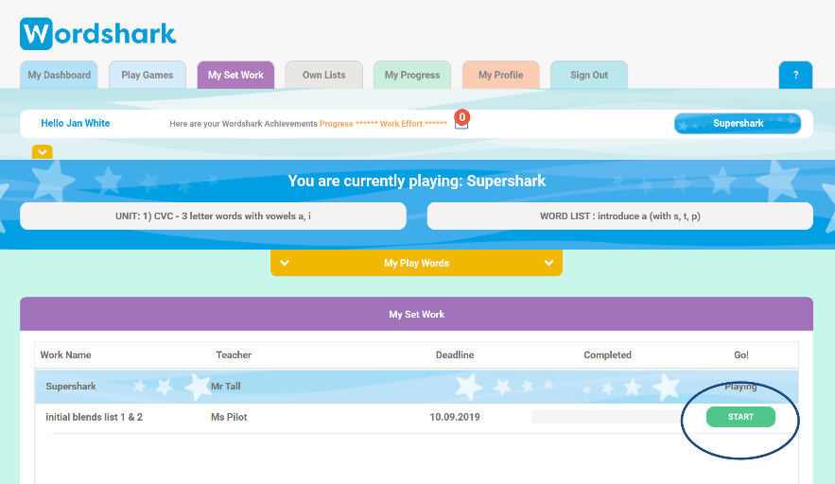The height and width of the screenshot is (484, 835).
Task: Go to the Own Lists tab
Action: (324, 75)
